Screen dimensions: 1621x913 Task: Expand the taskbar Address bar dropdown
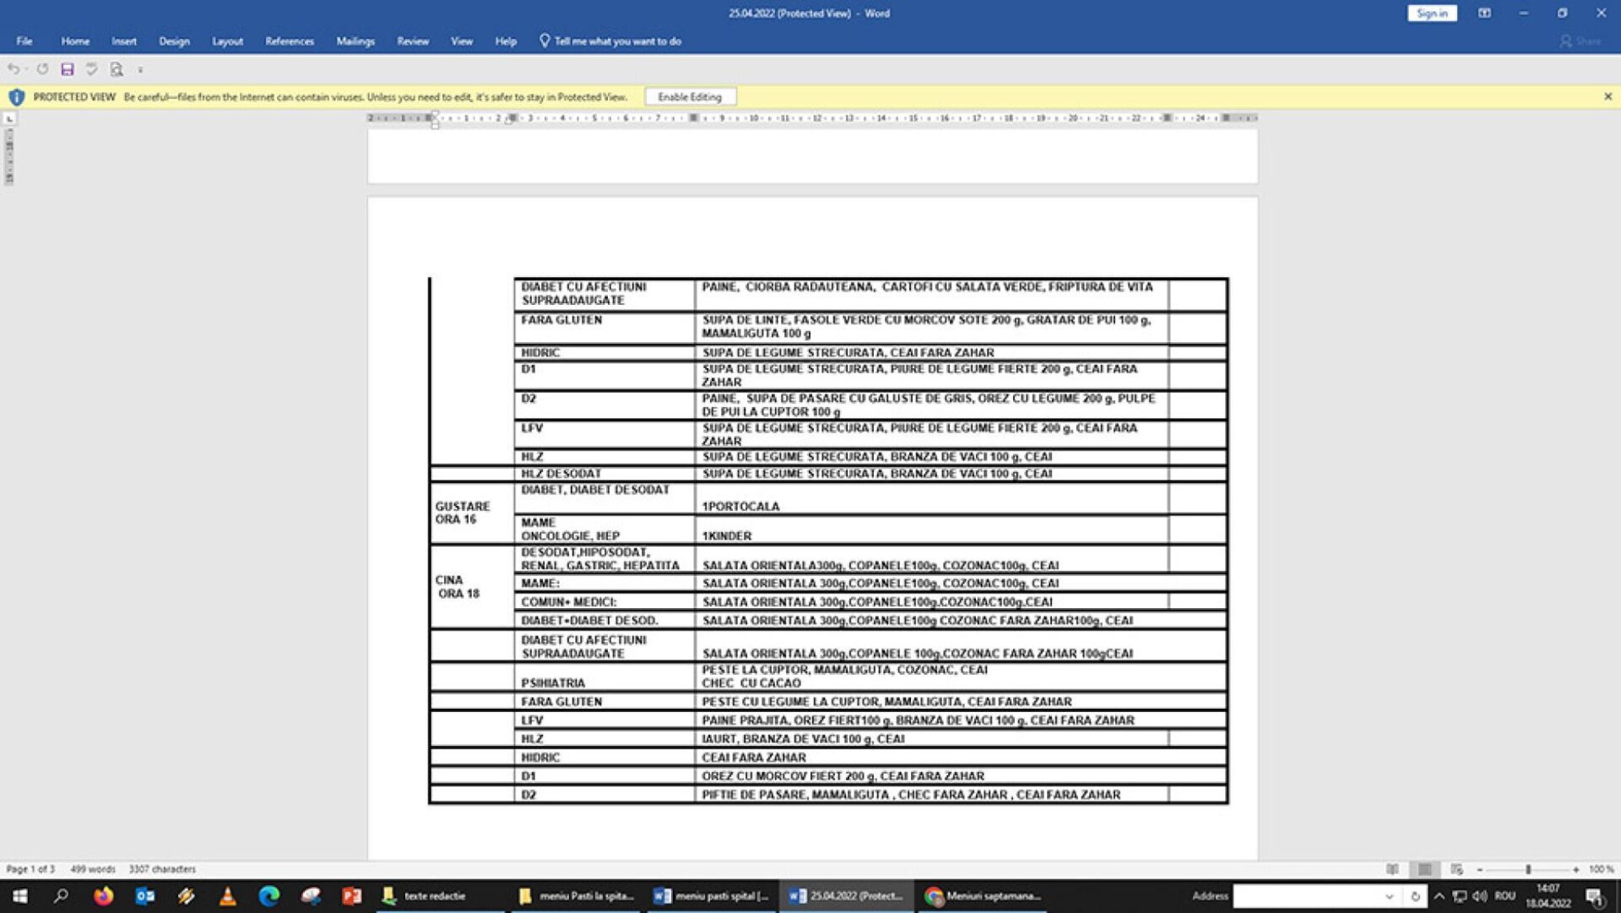1389,896
